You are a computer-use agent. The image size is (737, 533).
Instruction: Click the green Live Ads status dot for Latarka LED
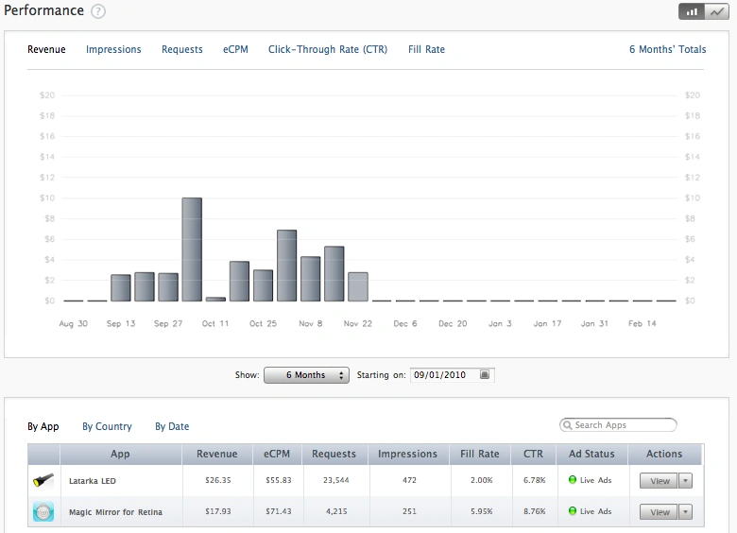(x=572, y=480)
